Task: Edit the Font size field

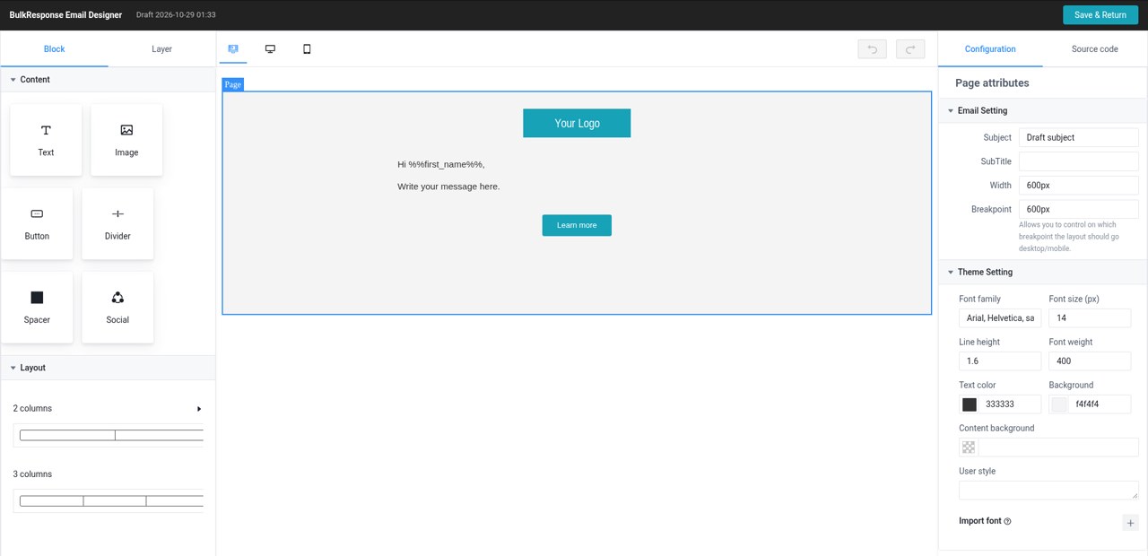Action: point(1090,317)
